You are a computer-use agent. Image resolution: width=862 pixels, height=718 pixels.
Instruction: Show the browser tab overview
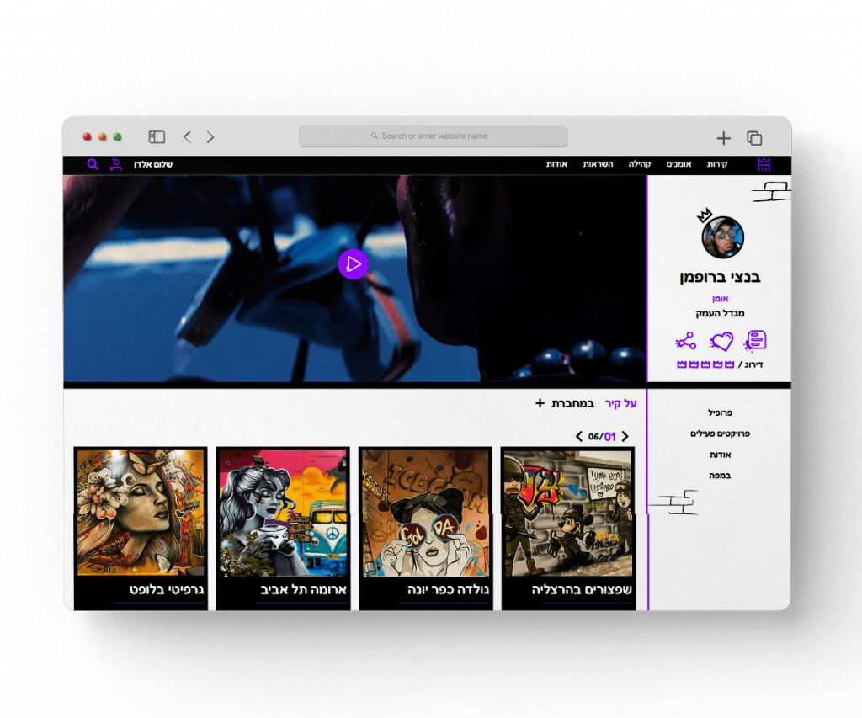pos(754,138)
